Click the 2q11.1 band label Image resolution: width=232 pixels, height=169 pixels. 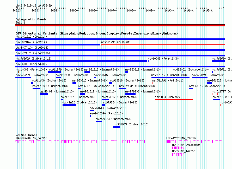(x=20, y=22)
